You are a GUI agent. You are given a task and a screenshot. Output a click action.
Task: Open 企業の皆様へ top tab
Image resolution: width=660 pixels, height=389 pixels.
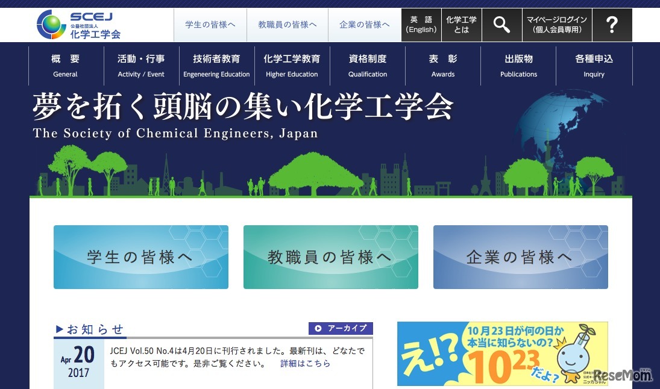[x=365, y=25]
